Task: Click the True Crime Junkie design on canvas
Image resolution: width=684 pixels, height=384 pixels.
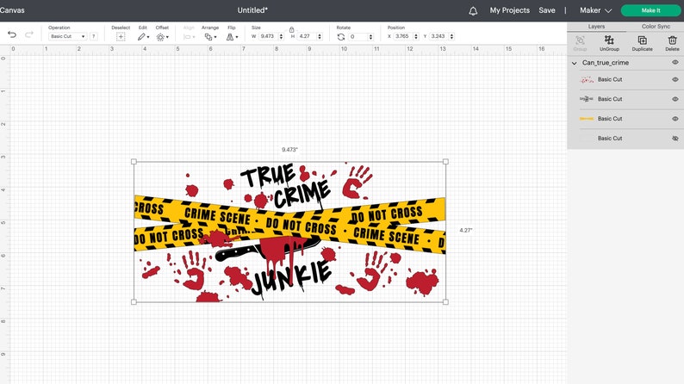Action: point(289,232)
